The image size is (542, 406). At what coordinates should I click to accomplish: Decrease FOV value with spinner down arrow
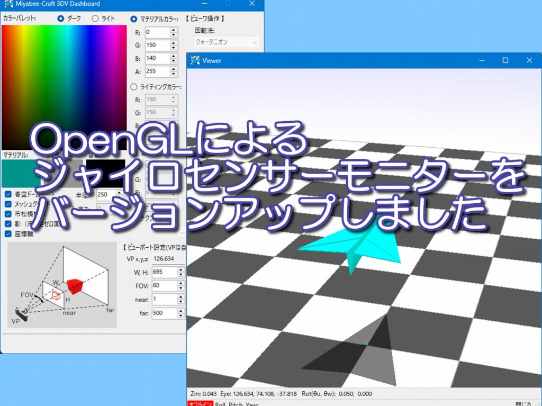181,288
